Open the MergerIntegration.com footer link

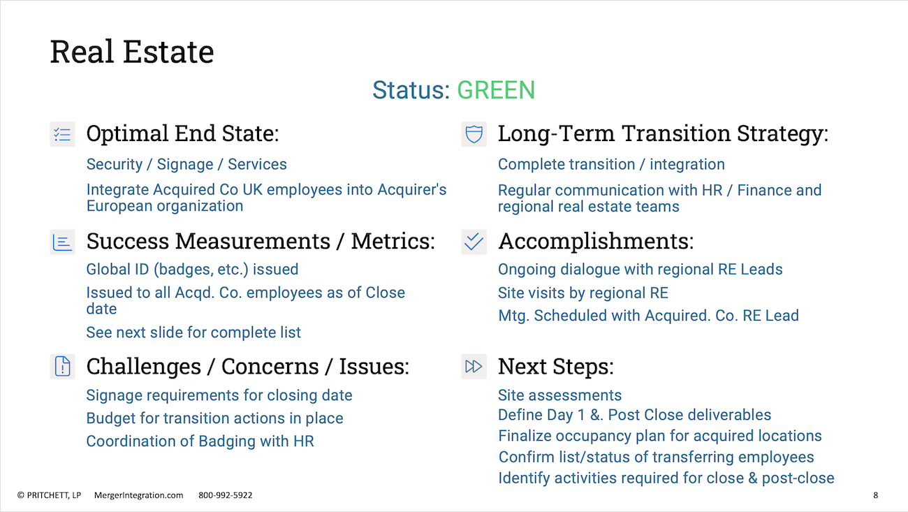point(138,495)
